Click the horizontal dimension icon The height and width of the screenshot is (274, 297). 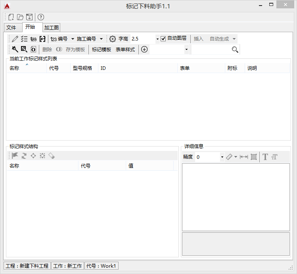[244, 157]
